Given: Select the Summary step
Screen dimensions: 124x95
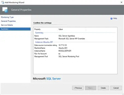Looking at the screenshot, I should coord(15,29).
